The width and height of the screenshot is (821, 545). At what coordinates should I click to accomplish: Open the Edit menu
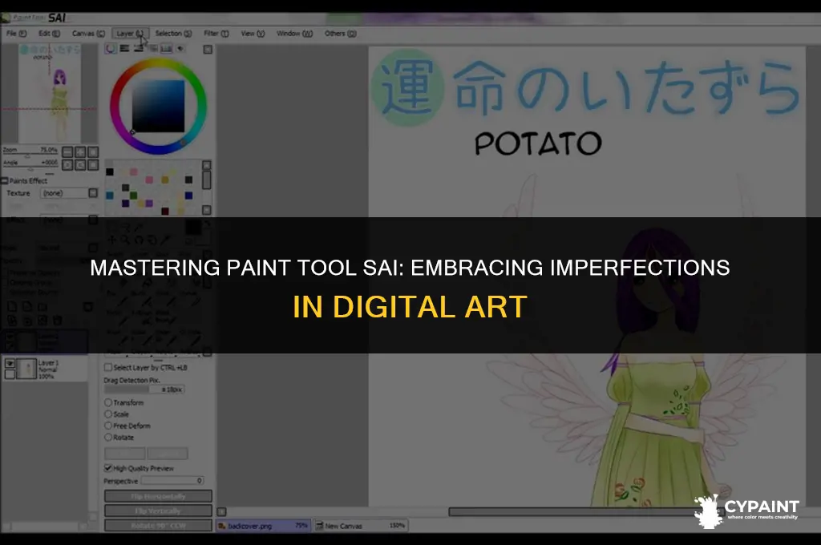pos(49,34)
